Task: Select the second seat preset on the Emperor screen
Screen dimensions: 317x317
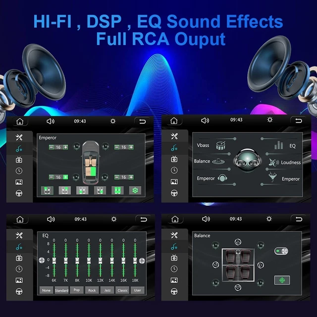Action: pyautogui.click(x=65, y=190)
